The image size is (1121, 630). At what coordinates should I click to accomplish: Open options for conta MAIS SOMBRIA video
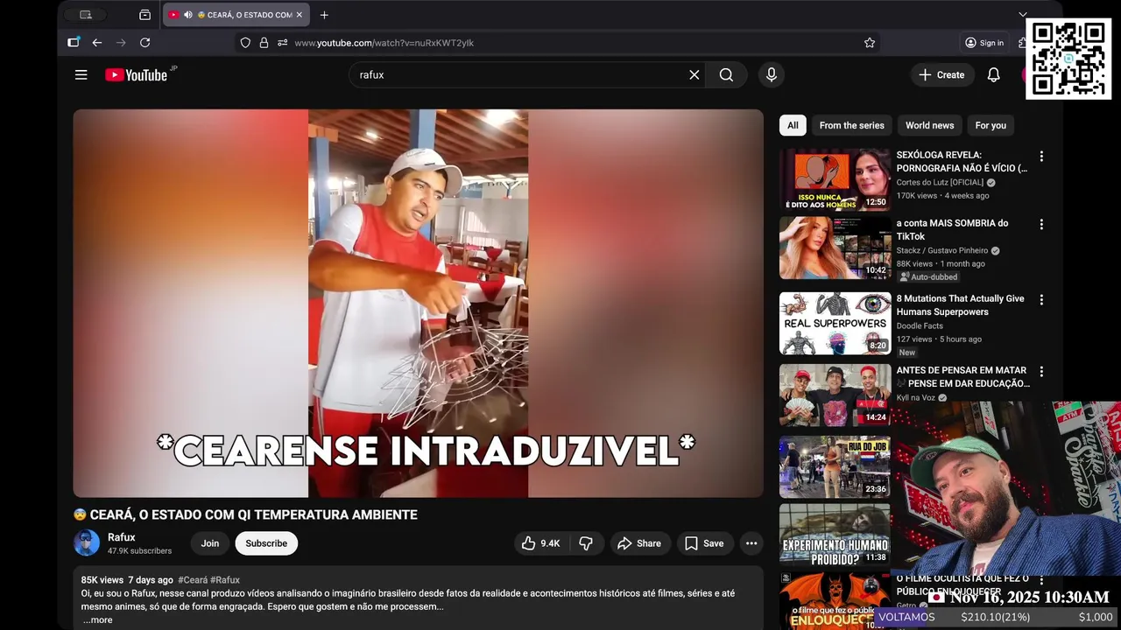pyautogui.click(x=1041, y=225)
